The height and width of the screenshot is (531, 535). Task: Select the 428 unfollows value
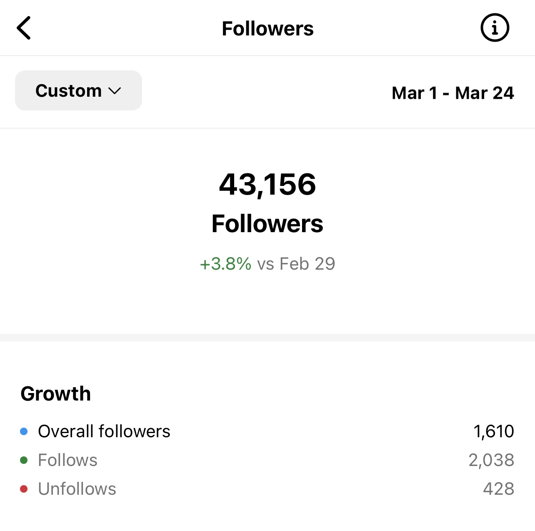point(498,489)
